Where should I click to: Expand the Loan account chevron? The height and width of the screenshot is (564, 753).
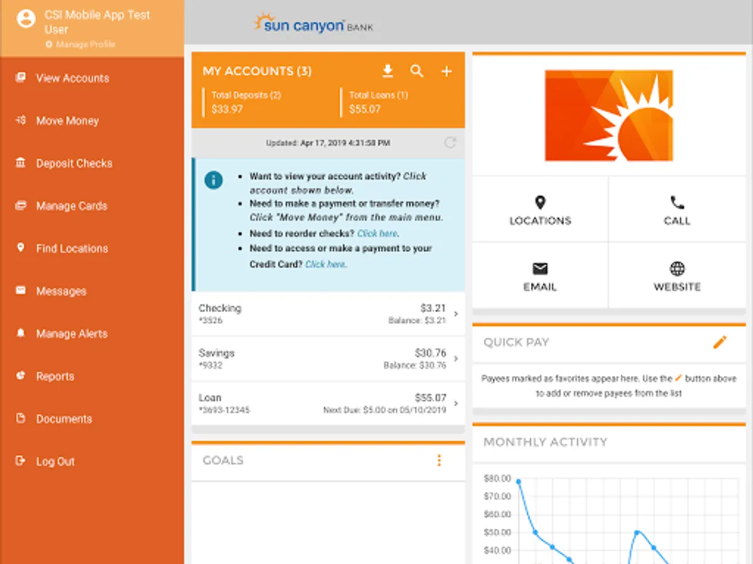(456, 403)
